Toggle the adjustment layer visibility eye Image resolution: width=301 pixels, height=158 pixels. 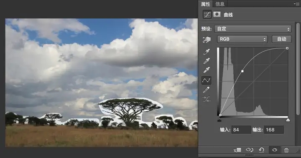(275, 150)
